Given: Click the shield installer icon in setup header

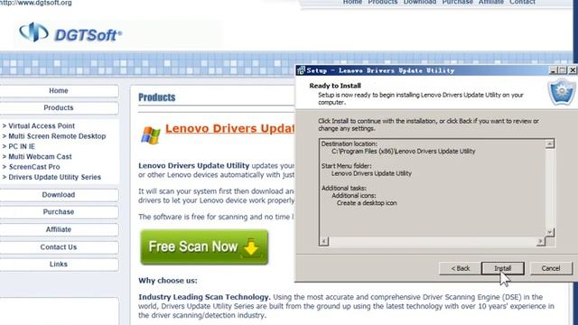Looking at the screenshot, I should 562,93.
